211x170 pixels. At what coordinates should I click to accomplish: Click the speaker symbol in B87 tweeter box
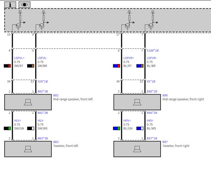click(x=137, y=149)
